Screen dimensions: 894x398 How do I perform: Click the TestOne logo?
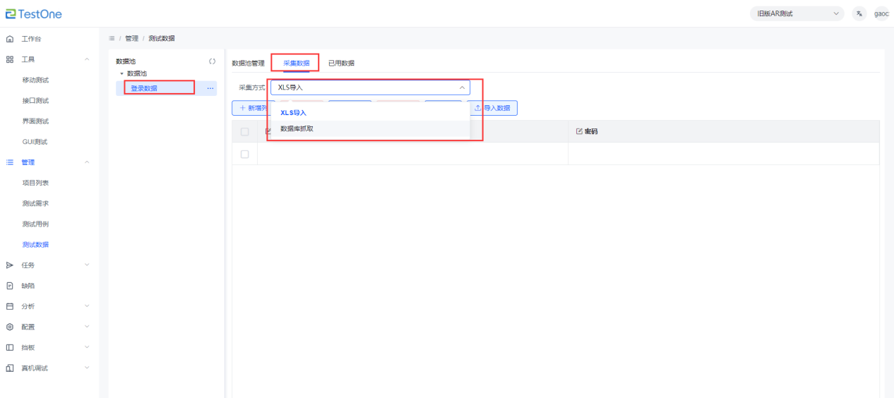click(x=34, y=14)
